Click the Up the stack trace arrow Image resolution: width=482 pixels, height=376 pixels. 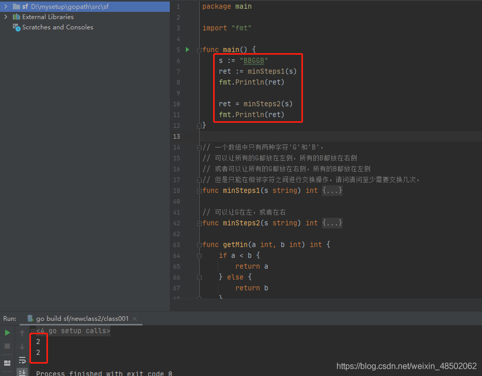coord(22,333)
